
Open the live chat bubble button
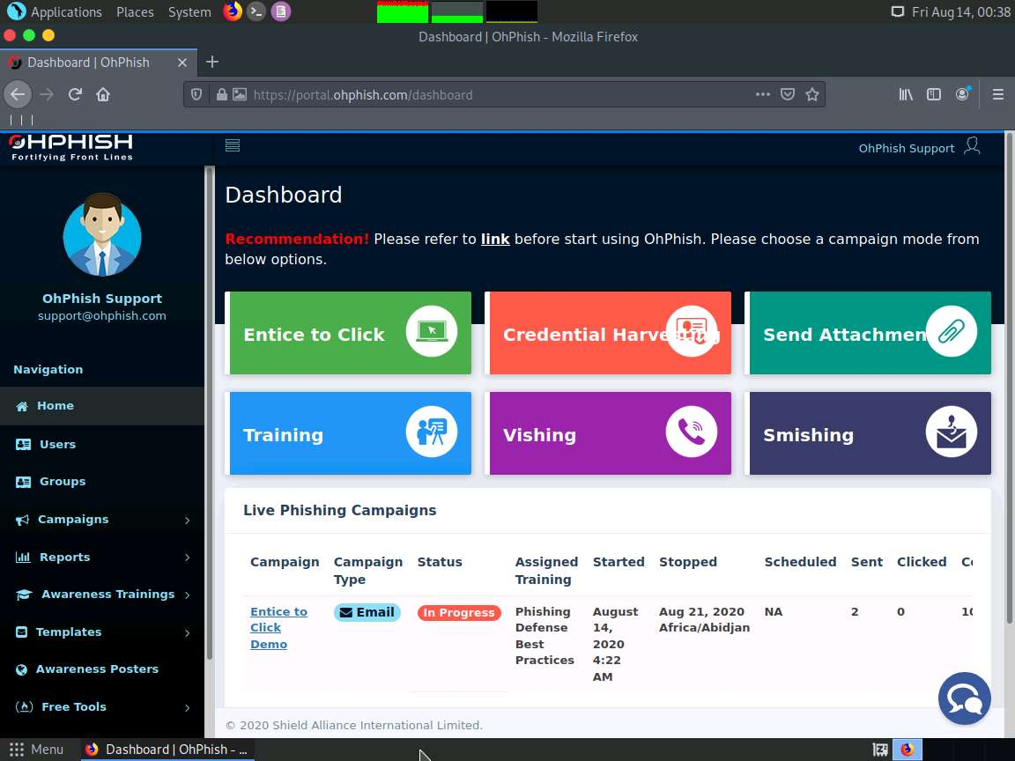965,698
